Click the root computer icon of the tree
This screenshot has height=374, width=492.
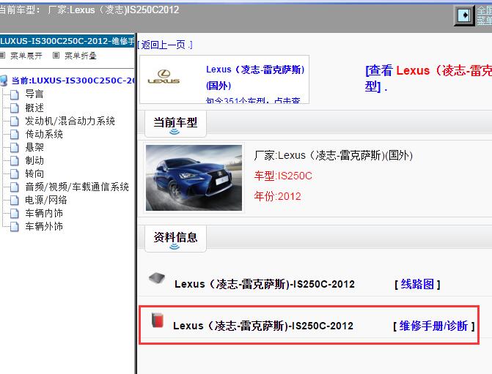click(4, 81)
